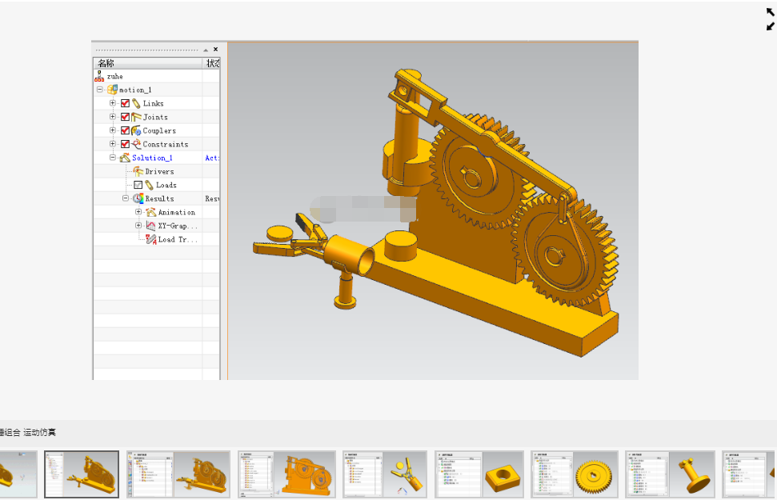This screenshot has width=777, height=504.
Task: Select the Results label
Action: (x=159, y=198)
